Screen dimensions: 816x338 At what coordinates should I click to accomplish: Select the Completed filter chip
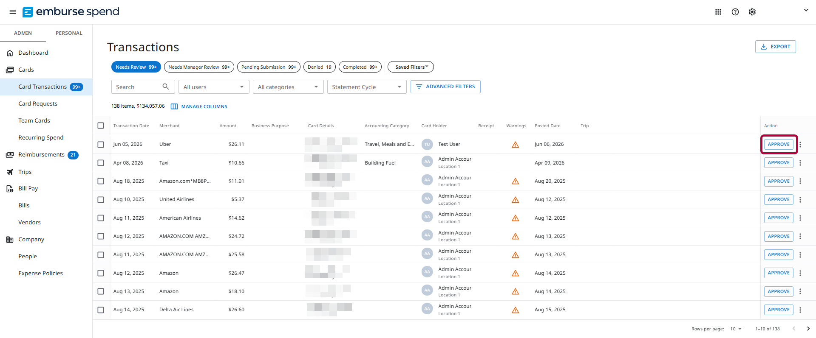(x=360, y=67)
